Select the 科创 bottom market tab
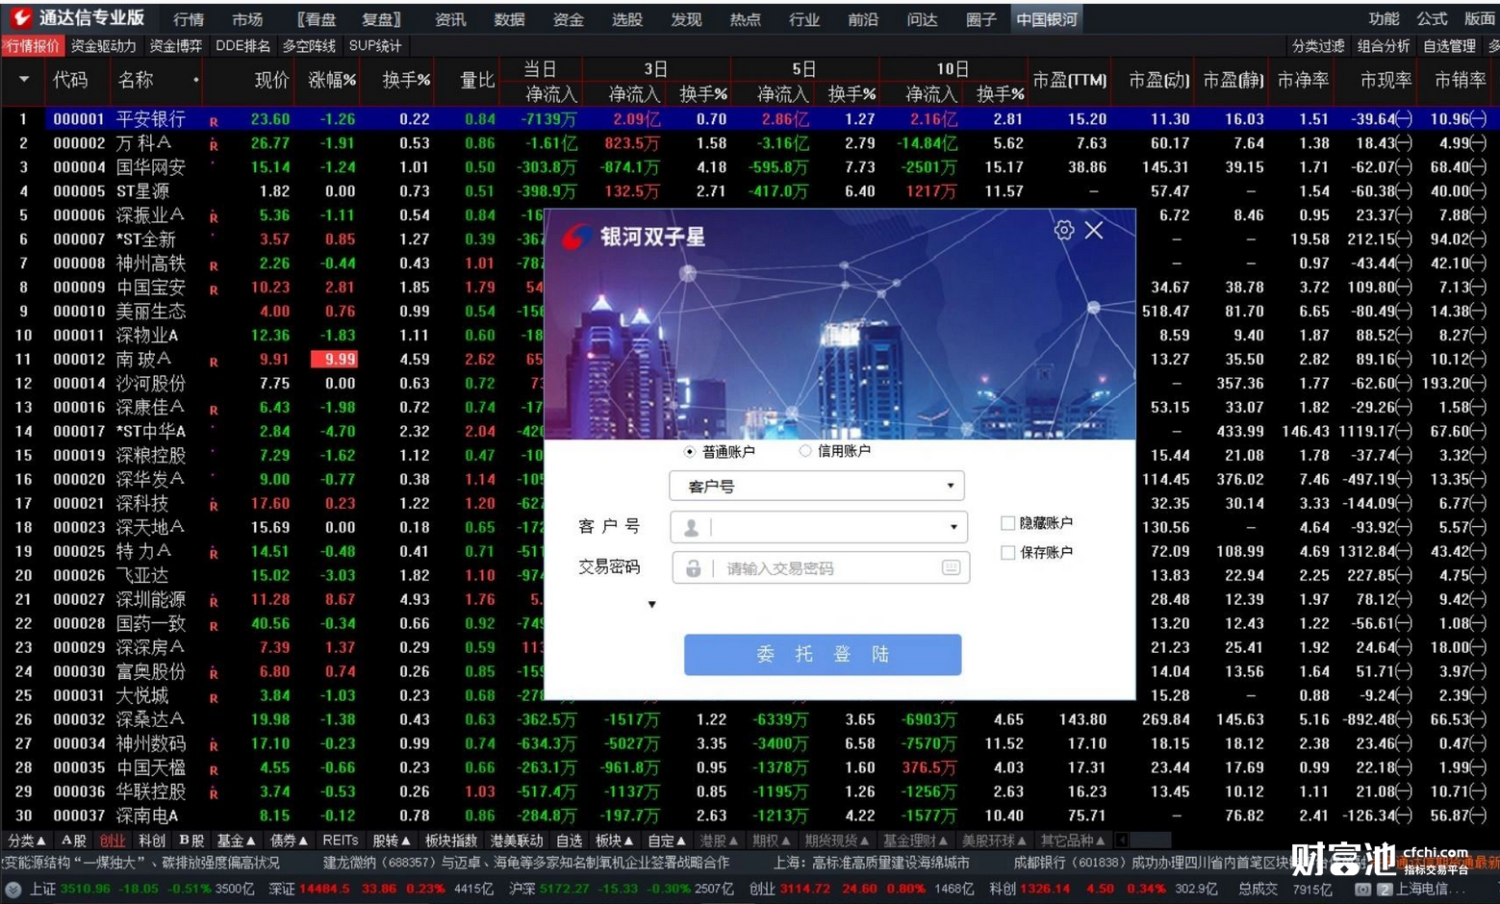Screen dimensions: 1500x904 pyautogui.click(x=152, y=841)
